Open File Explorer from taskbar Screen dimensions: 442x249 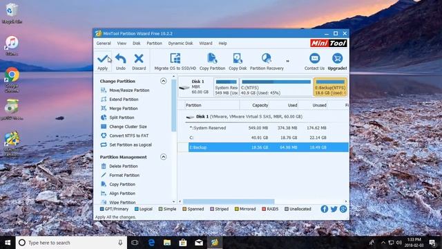(x=167, y=243)
